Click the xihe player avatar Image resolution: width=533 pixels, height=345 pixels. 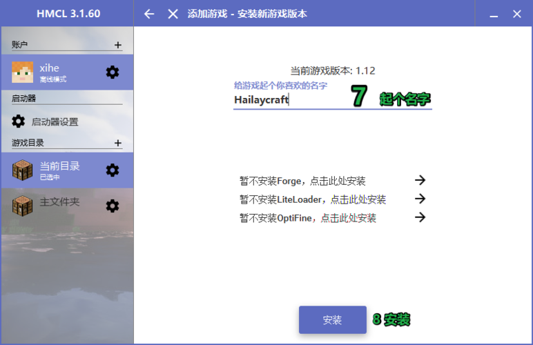(x=22, y=72)
